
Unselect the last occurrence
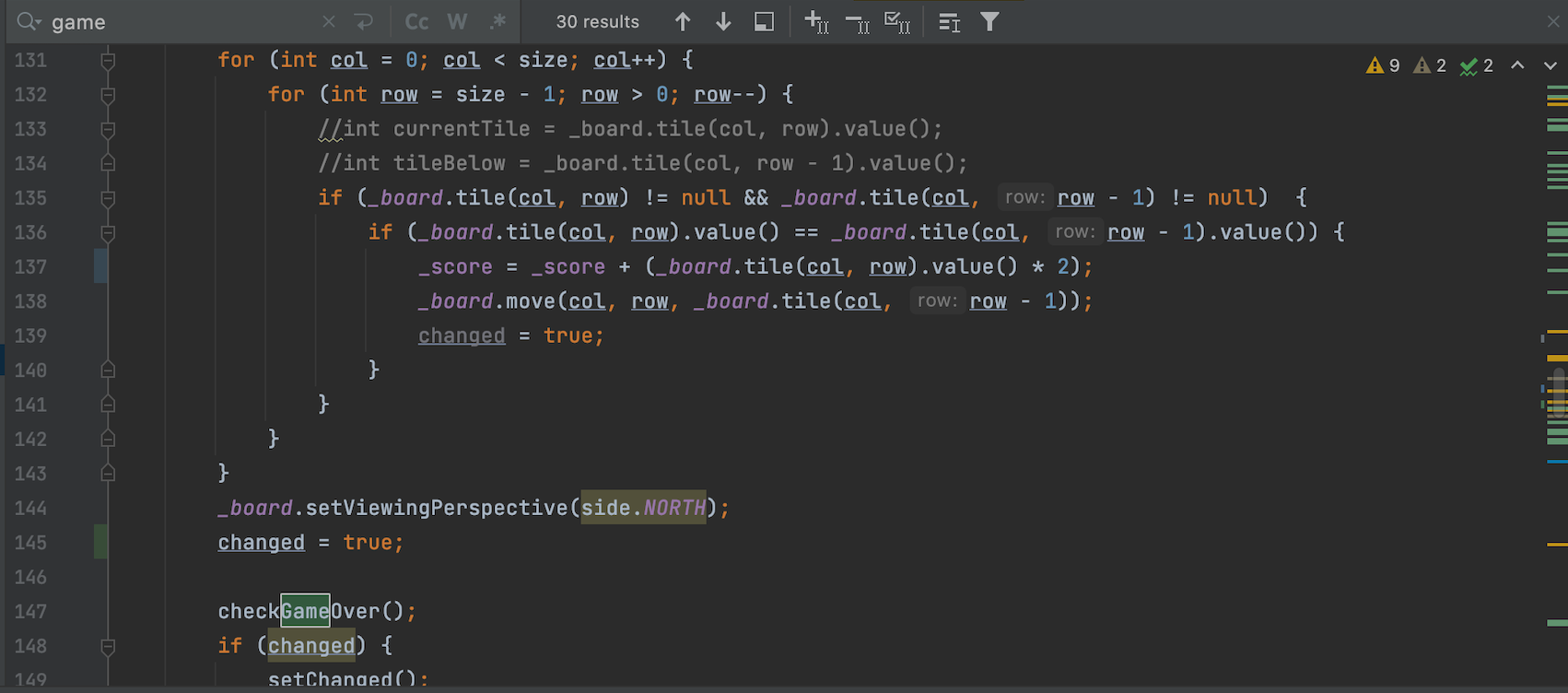coord(857,22)
